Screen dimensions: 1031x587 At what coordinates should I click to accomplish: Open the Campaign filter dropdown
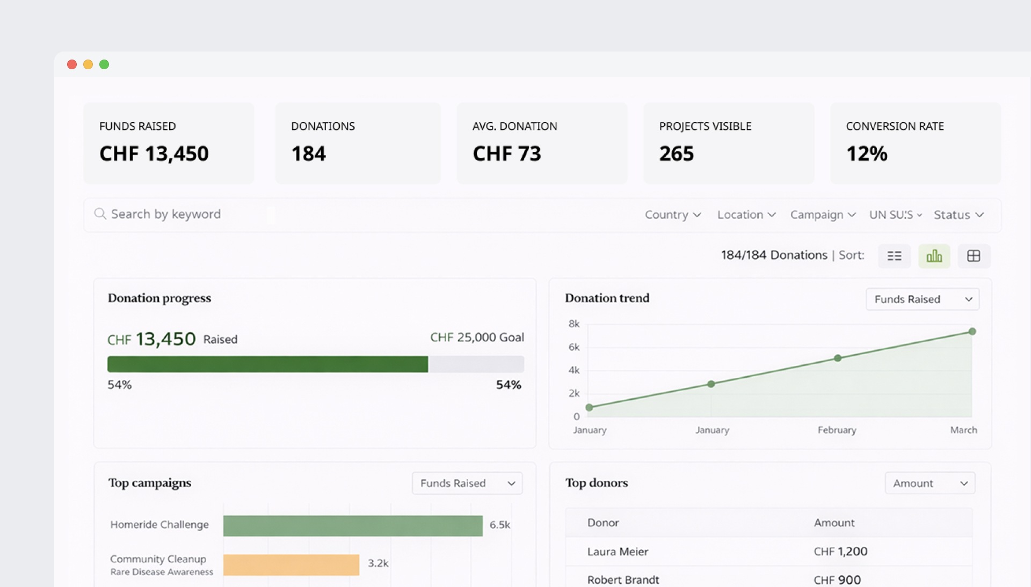pyautogui.click(x=823, y=215)
